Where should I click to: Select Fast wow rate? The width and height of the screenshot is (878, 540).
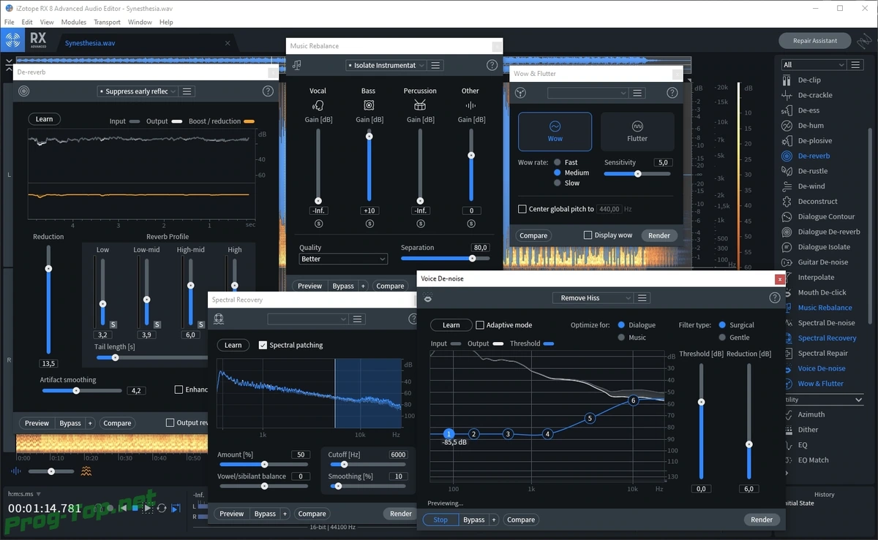(558, 162)
